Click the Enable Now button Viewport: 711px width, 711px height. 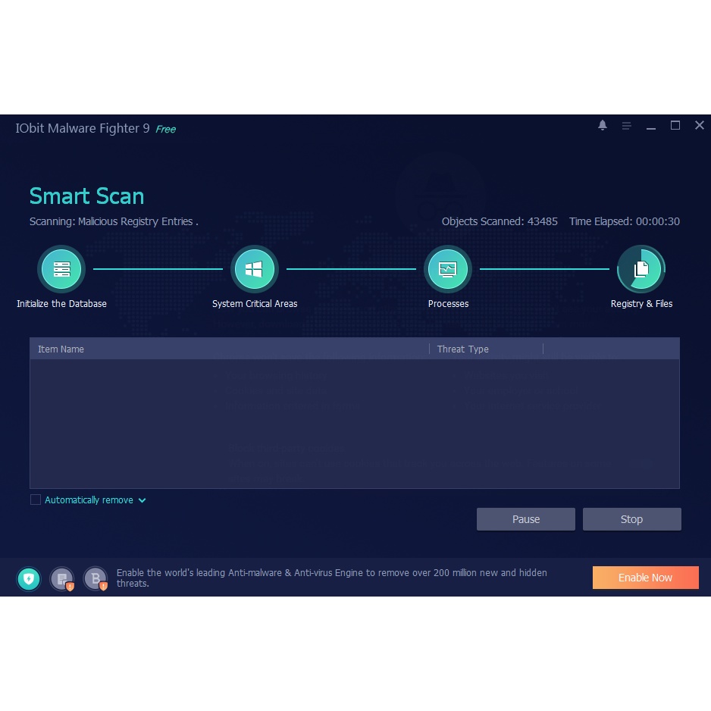pyautogui.click(x=645, y=578)
